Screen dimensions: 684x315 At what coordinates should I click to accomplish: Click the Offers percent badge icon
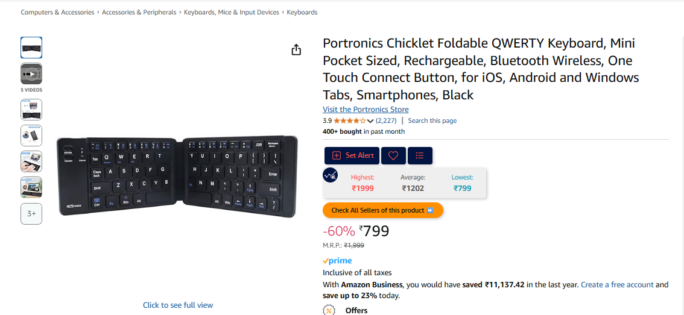[x=329, y=310]
